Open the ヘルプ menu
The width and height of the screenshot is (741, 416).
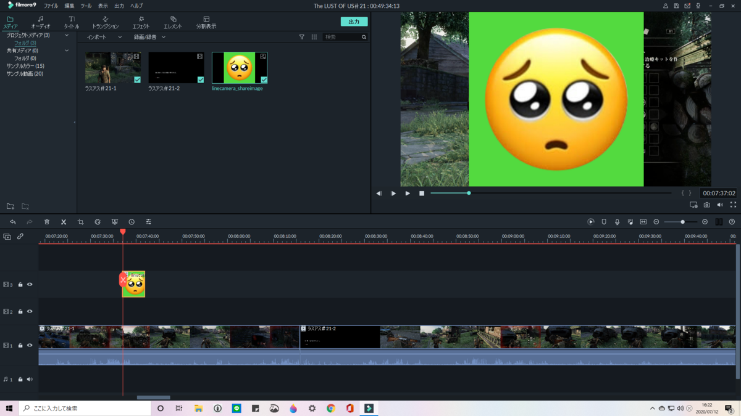(x=136, y=6)
